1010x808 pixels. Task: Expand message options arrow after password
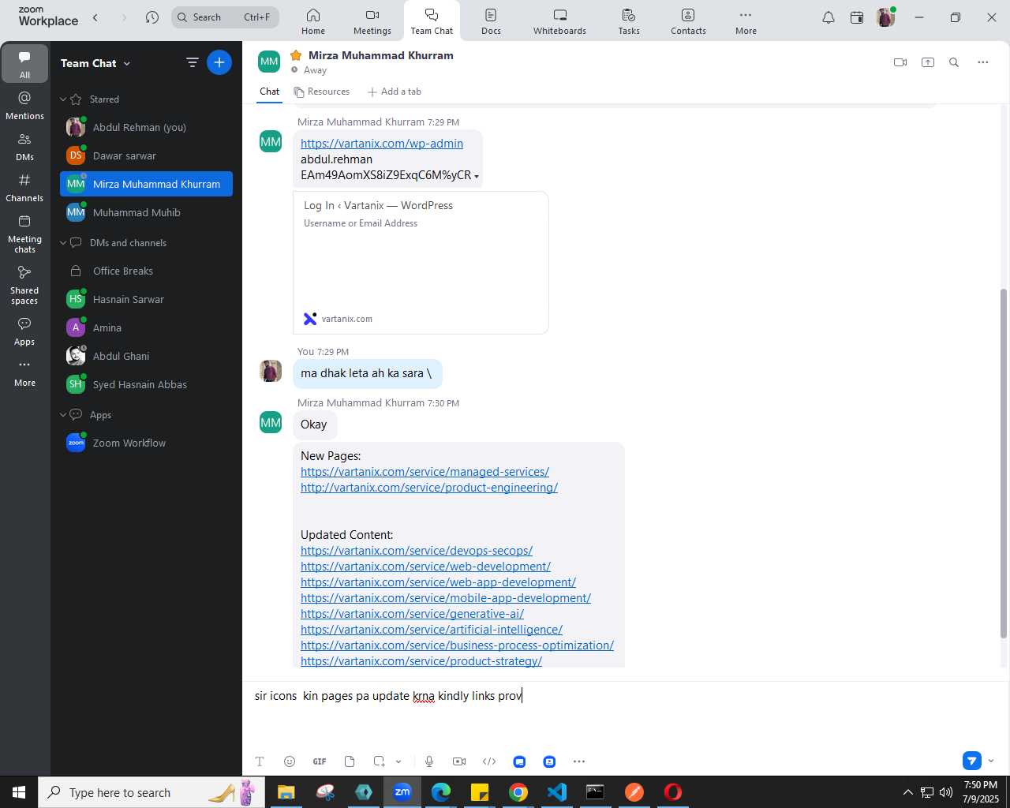[x=477, y=176]
